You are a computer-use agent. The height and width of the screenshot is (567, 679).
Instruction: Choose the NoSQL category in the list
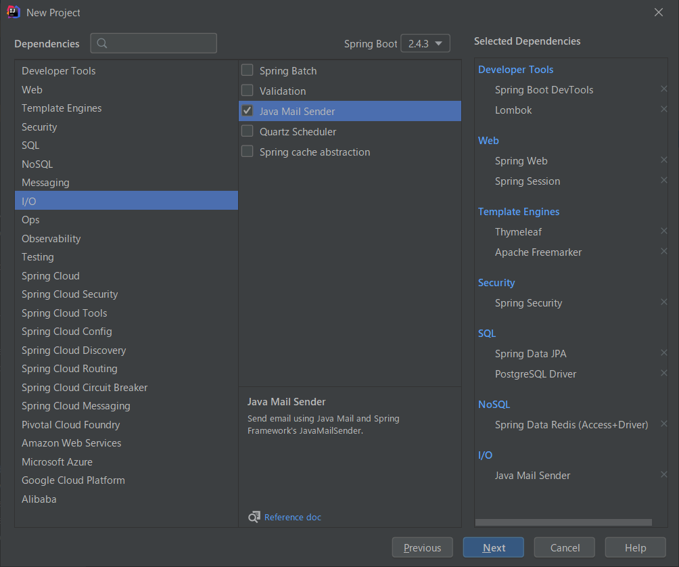pyautogui.click(x=37, y=164)
